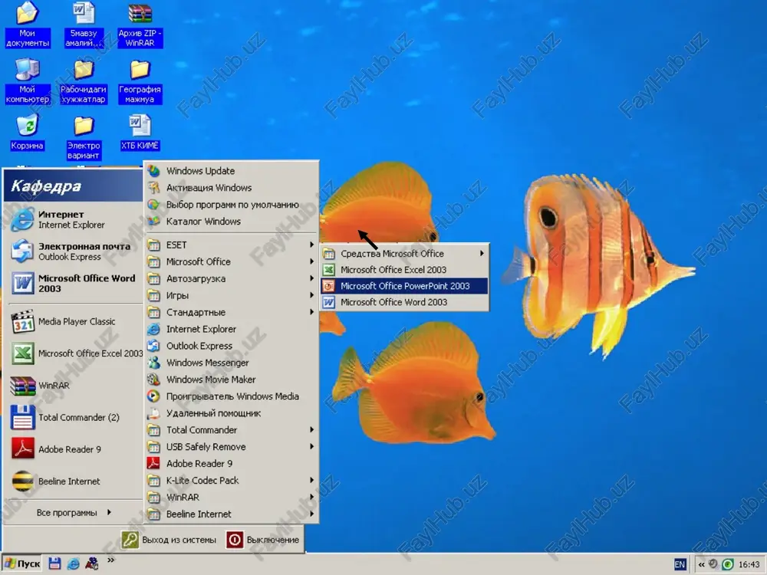The width and height of the screenshot is (767, 575).
Task: Expand the Игры folder
Action: click(x=231, y=295)
